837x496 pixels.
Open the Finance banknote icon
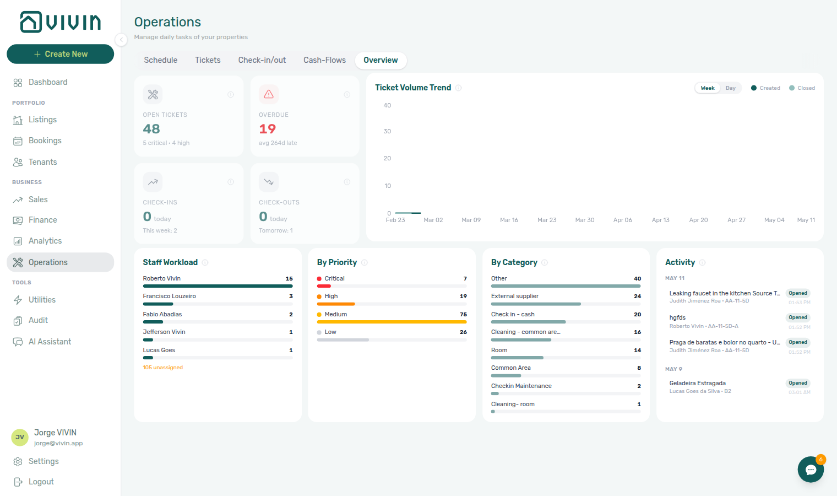18,220
